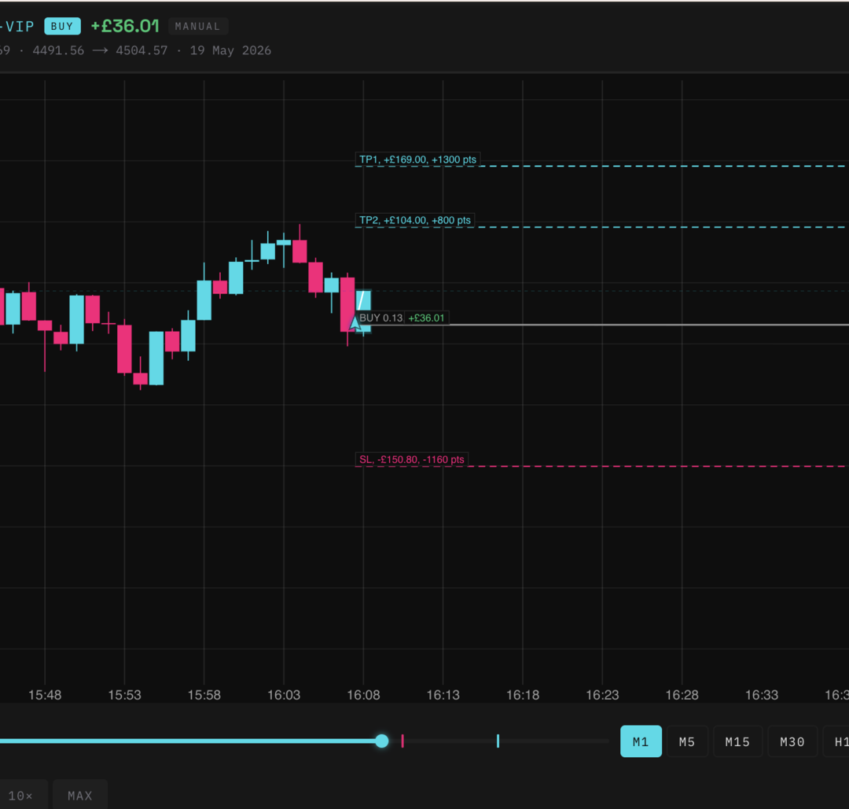
Task: Click the 16:13 time axis label
Action: click(x=443, y=695)
